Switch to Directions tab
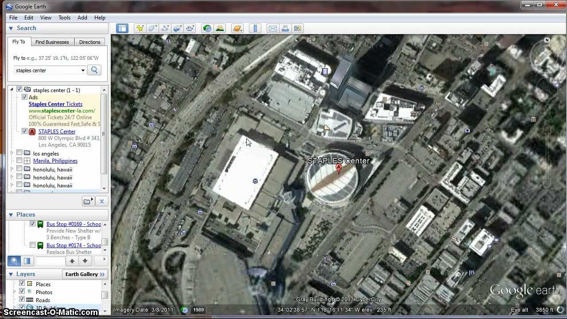 [x=89, y=42]
